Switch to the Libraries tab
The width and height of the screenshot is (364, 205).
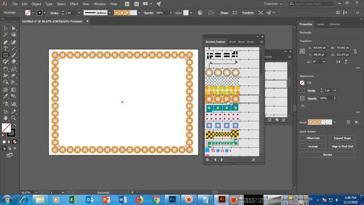point(334,24)
